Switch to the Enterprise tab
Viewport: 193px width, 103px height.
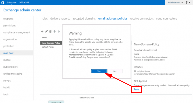tap(12, 3)
